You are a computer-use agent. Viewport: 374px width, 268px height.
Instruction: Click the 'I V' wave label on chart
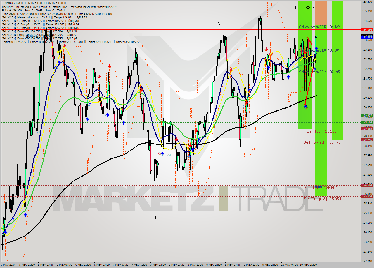click(218, 23)
